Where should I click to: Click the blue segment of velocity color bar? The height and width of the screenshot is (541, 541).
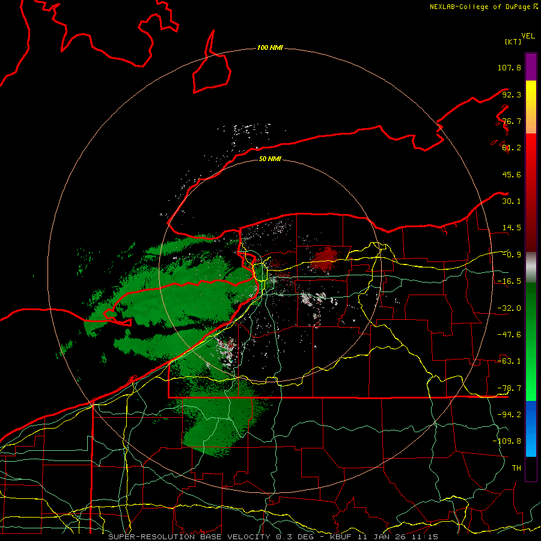point(531,429)
